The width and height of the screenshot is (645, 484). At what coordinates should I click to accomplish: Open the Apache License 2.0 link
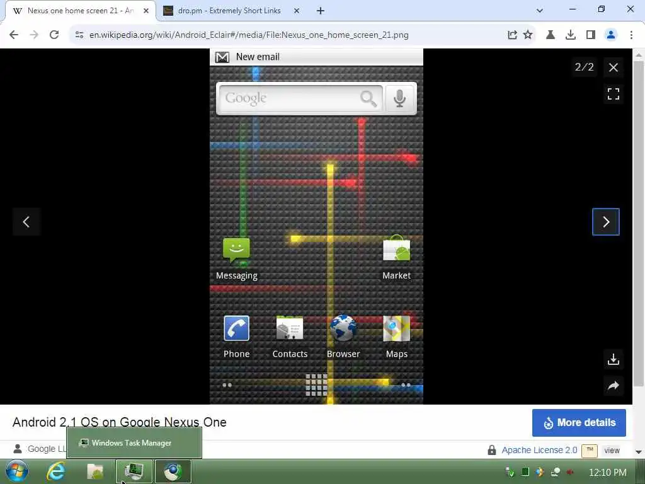[539, 450]
